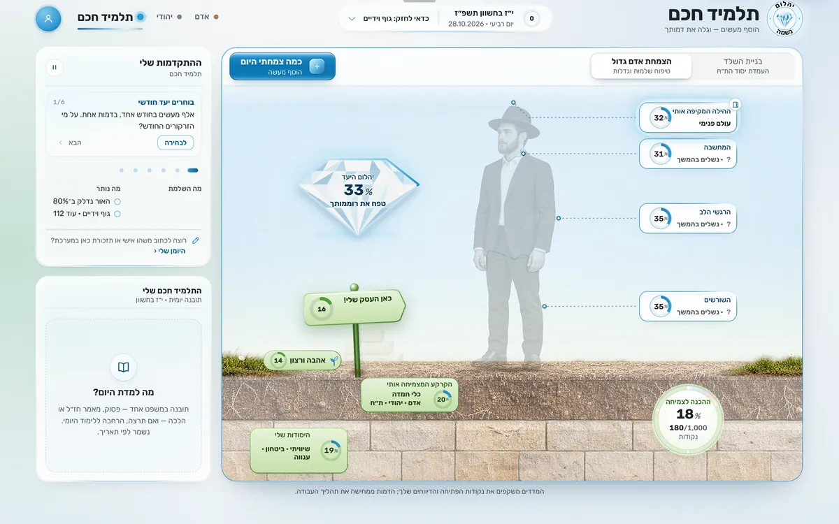Click the ההכנה לצמיחה 18% points circle
The height and width of the screenshot is (524, 839).
coord(688,419)
